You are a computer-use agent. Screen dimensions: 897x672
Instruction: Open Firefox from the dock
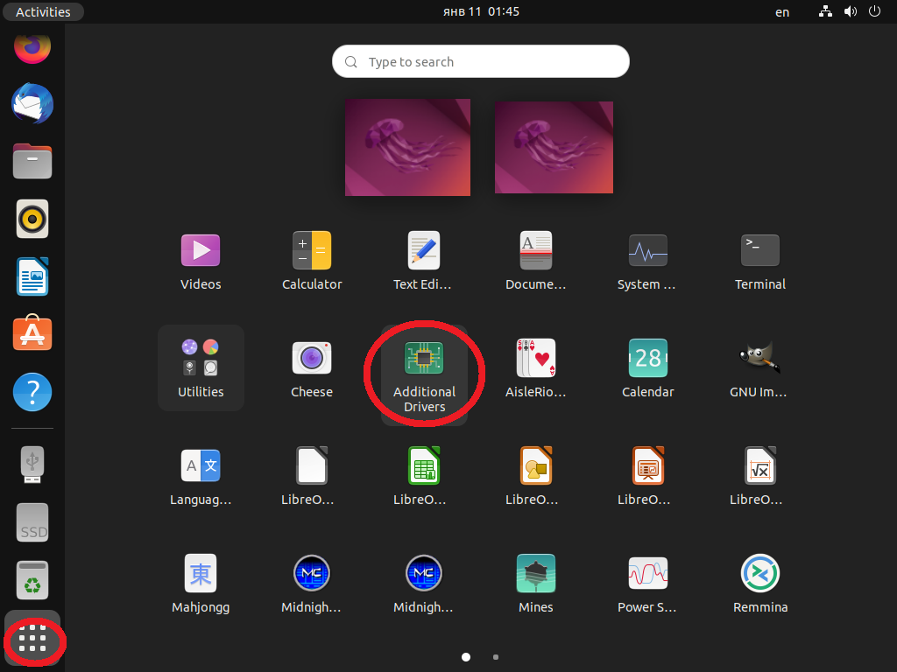coord(32,46)
